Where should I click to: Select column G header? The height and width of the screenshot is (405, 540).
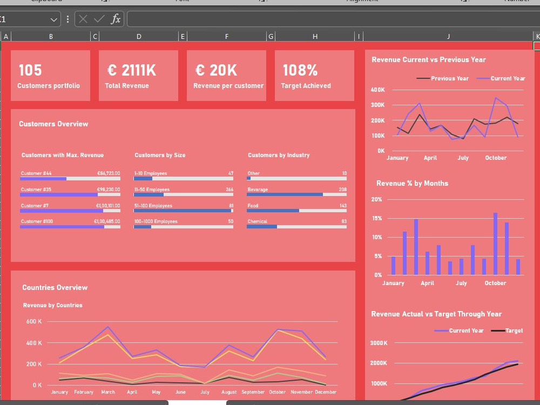[271, 36]
